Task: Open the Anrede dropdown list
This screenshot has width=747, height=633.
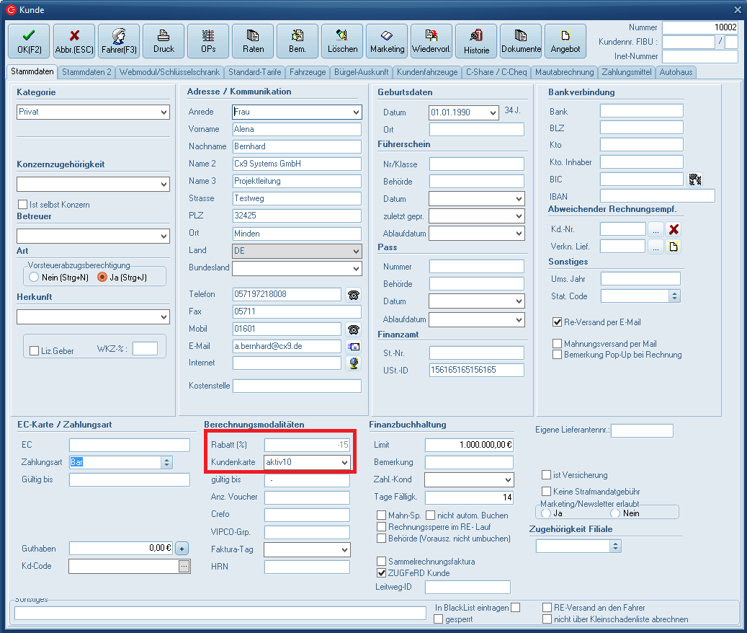Action: (356, 112)
